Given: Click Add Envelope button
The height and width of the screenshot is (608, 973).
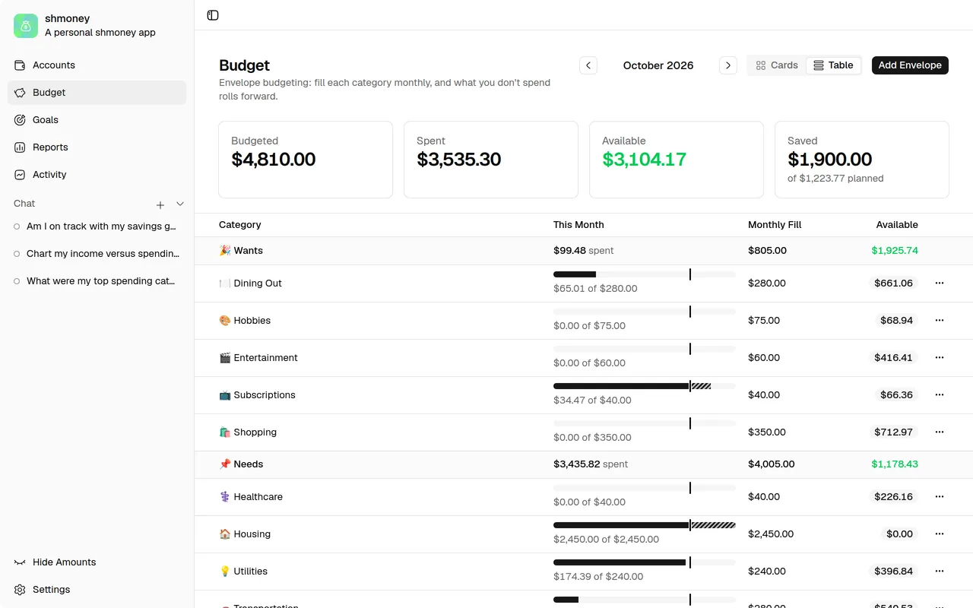Looking at the screenshot, I should 910,65.
